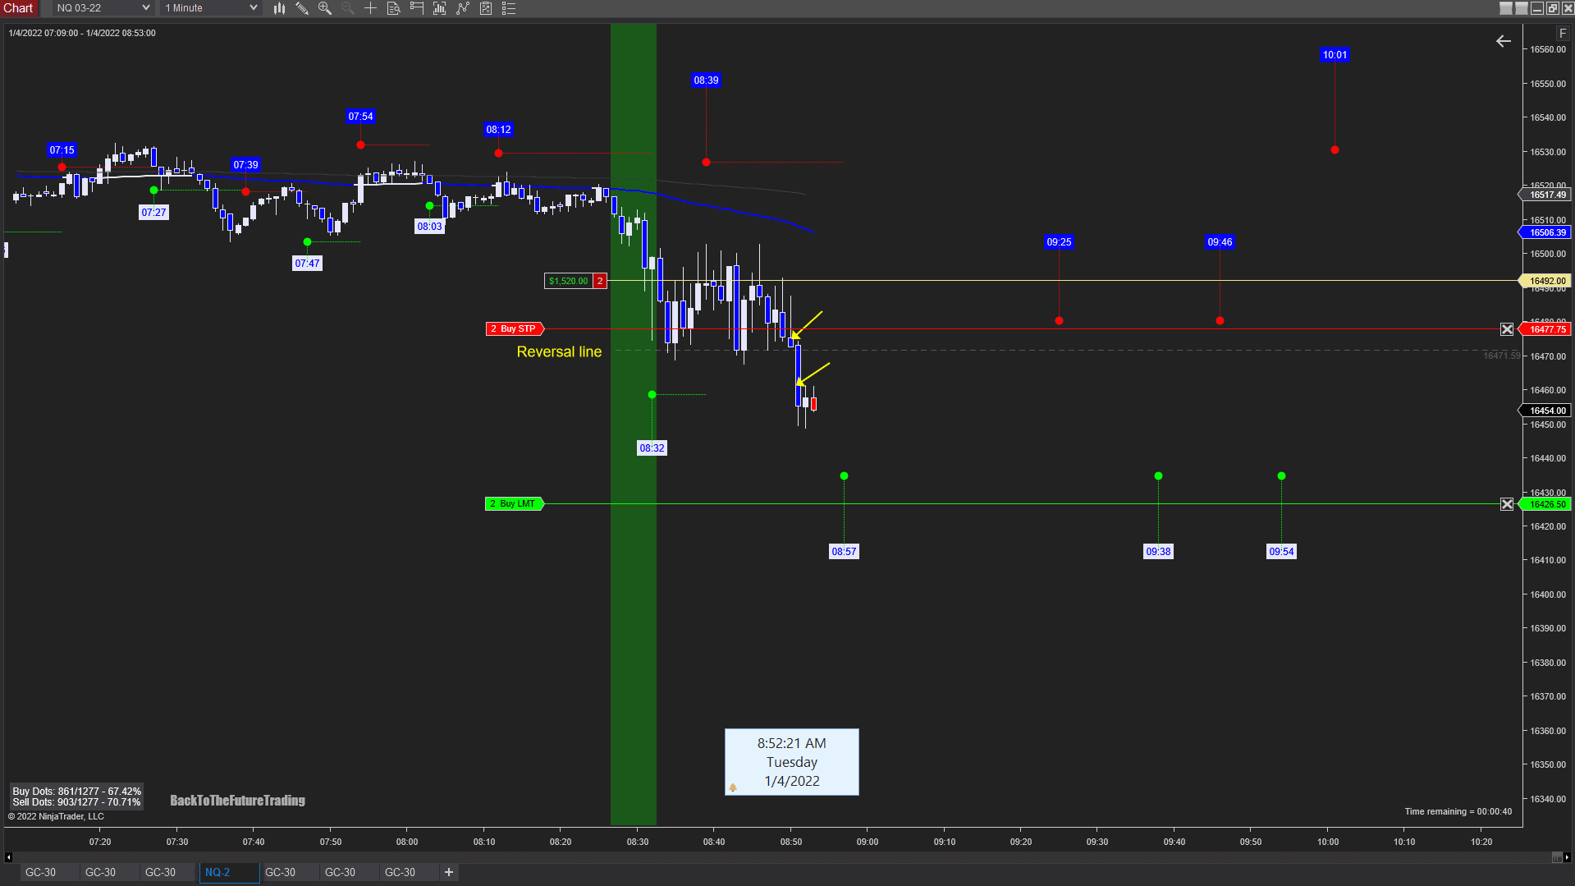
Task: Click the second window link button
Action: pos(1521,8)
